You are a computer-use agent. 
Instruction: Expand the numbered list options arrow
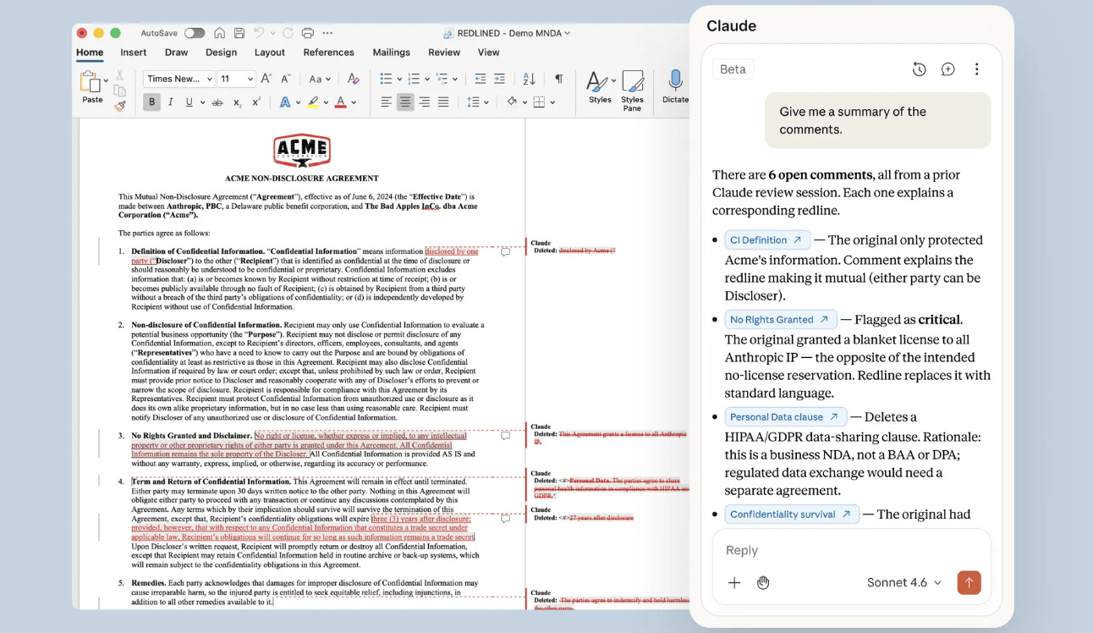(x=427, y=79)
